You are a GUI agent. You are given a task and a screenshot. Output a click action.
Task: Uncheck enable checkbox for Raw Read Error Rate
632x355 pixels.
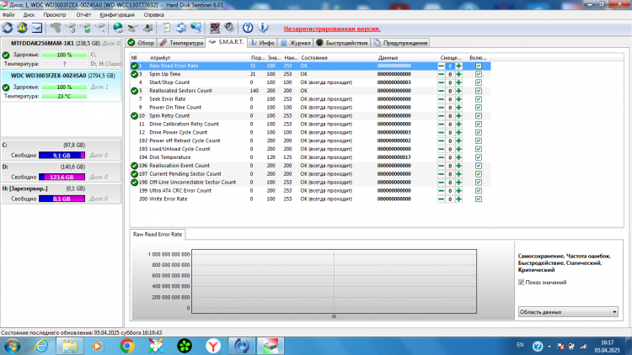click(479, 66)
